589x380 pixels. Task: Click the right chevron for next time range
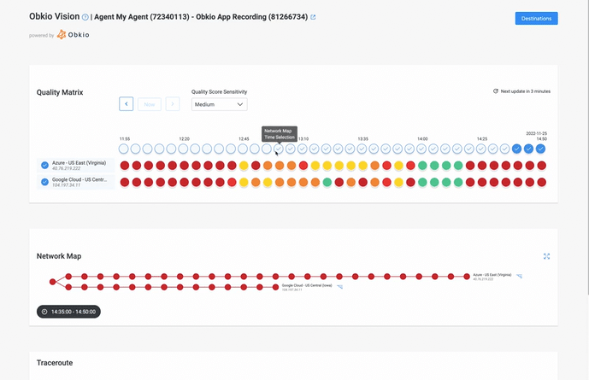pyautogui.click(x=173, y=104)
